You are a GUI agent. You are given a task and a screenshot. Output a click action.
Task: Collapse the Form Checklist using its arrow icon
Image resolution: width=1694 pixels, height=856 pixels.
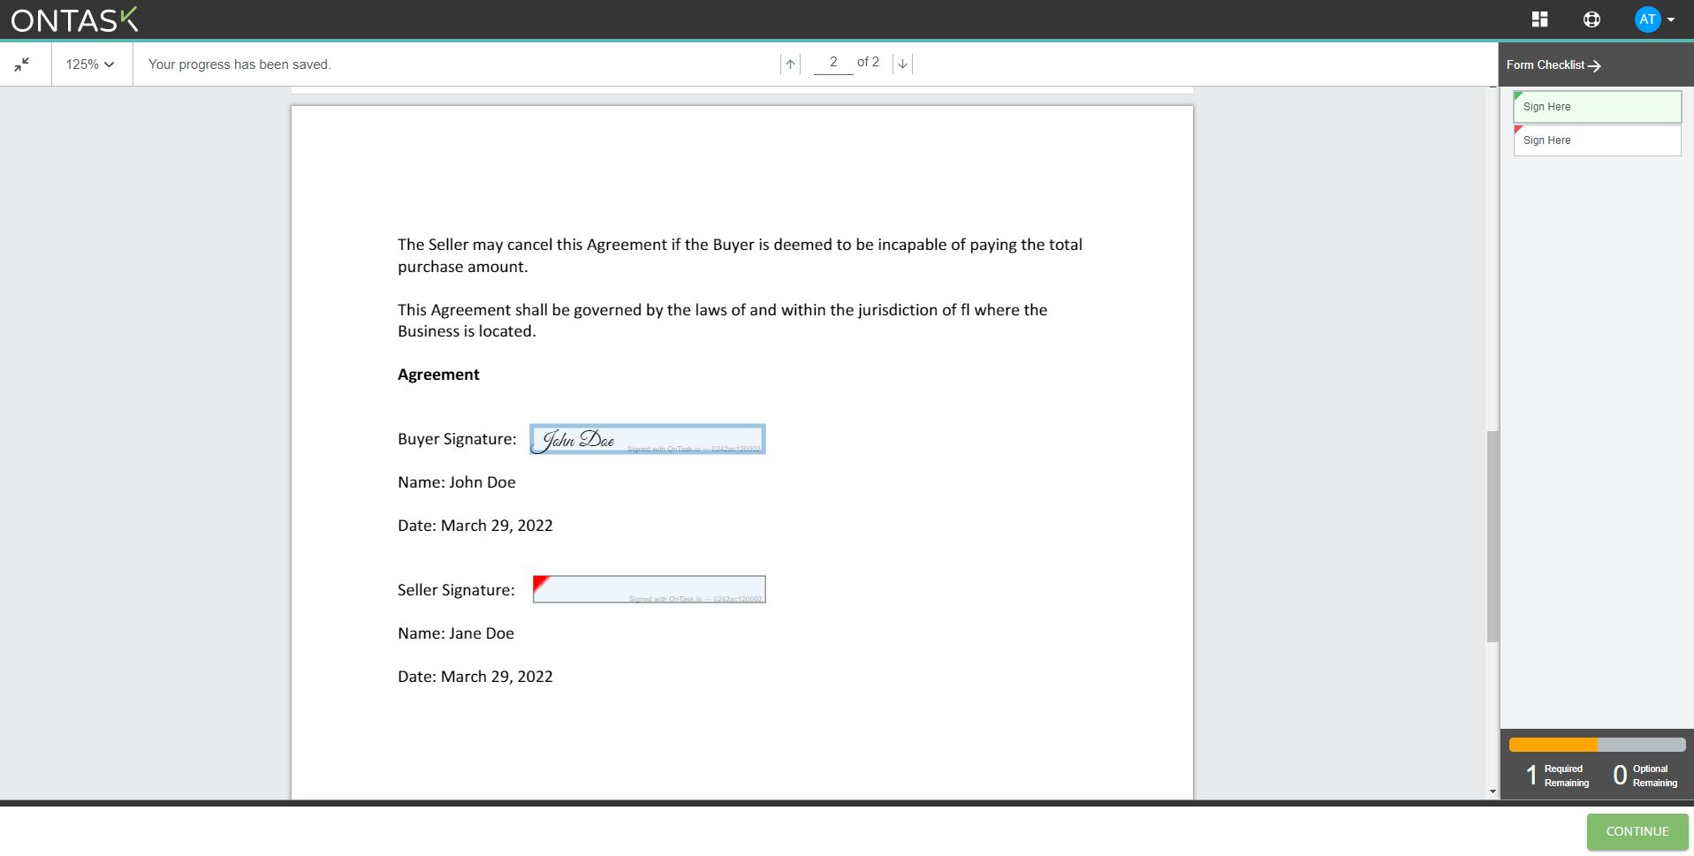pos(1595,64)
